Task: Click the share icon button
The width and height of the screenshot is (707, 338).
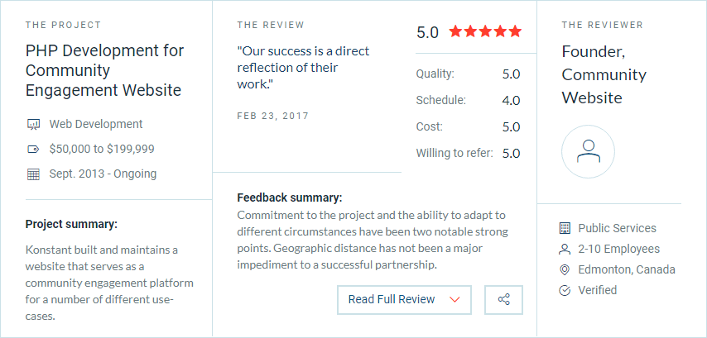Action: [x=503, y=299]
